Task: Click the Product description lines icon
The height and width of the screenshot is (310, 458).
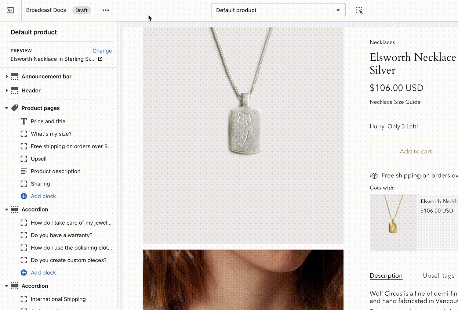Action: click(x=24, y=171)
